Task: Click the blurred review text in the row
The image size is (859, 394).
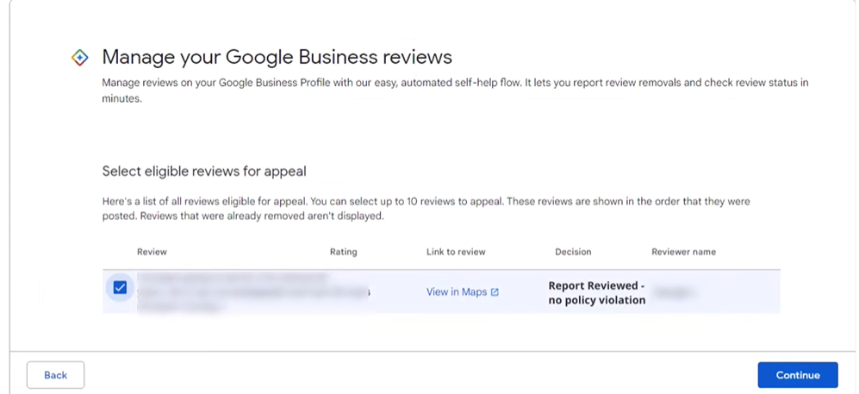Action: (x=233, y=291)
